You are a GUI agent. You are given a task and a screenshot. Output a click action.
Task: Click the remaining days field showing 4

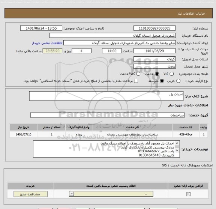coord(81,51)
